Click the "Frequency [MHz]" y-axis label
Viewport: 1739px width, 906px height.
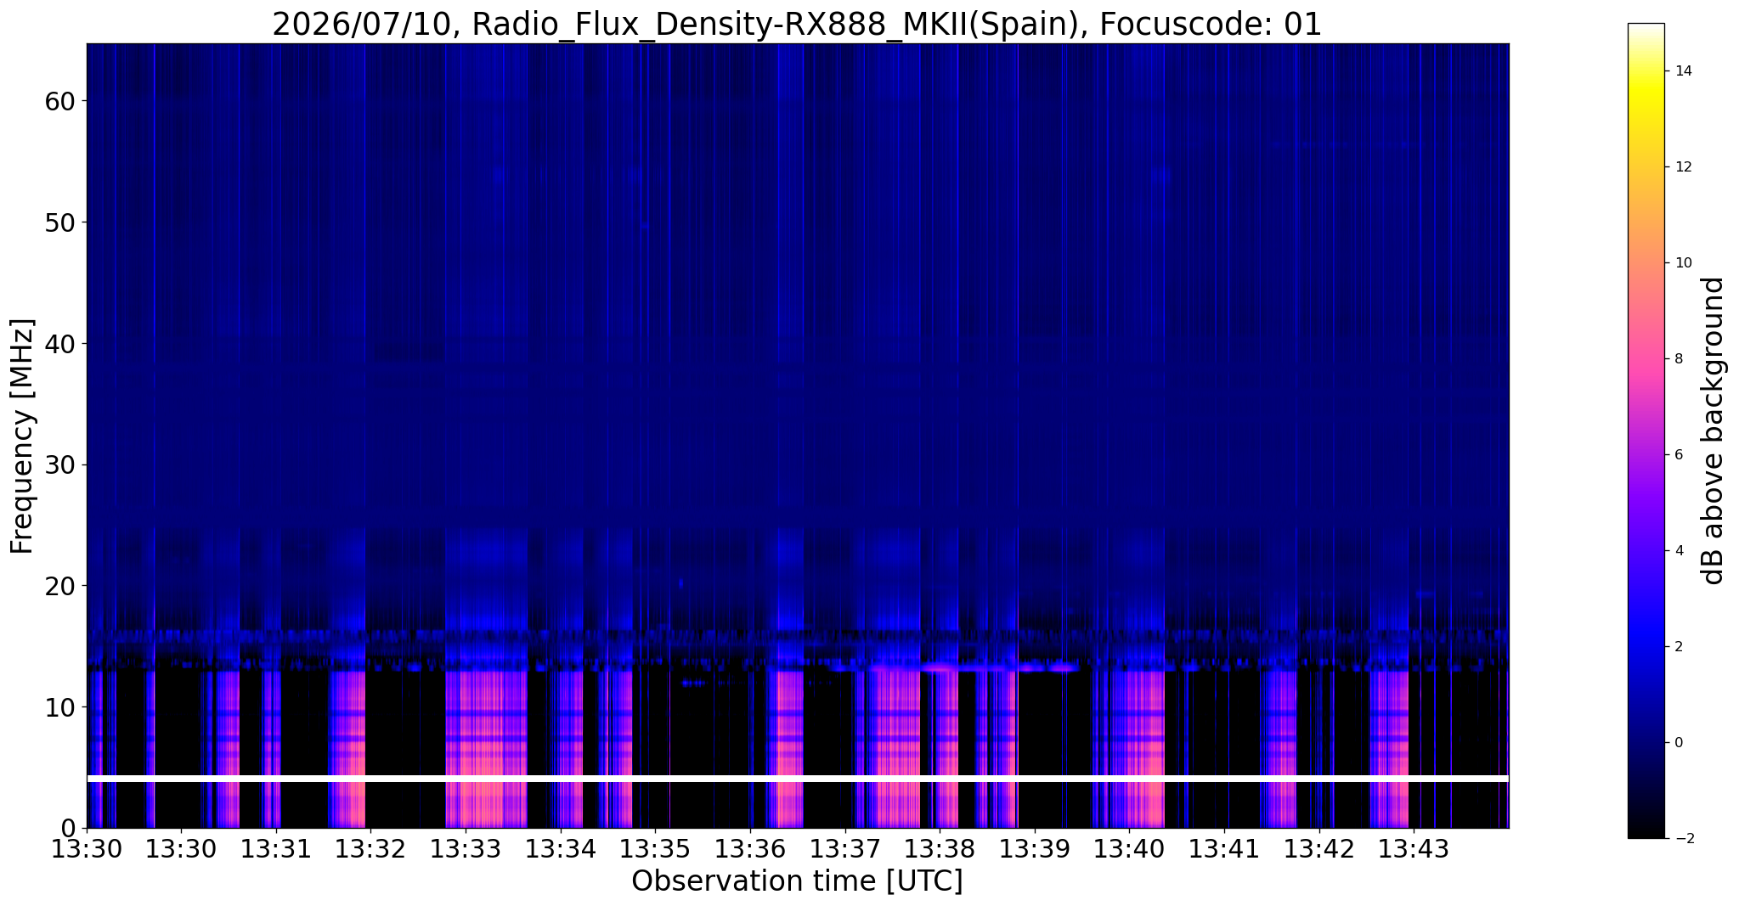22,436
